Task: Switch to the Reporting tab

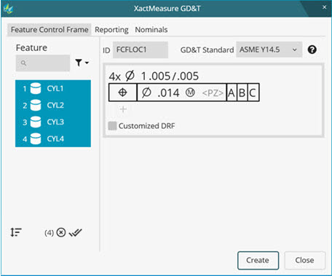Action: 111,30
